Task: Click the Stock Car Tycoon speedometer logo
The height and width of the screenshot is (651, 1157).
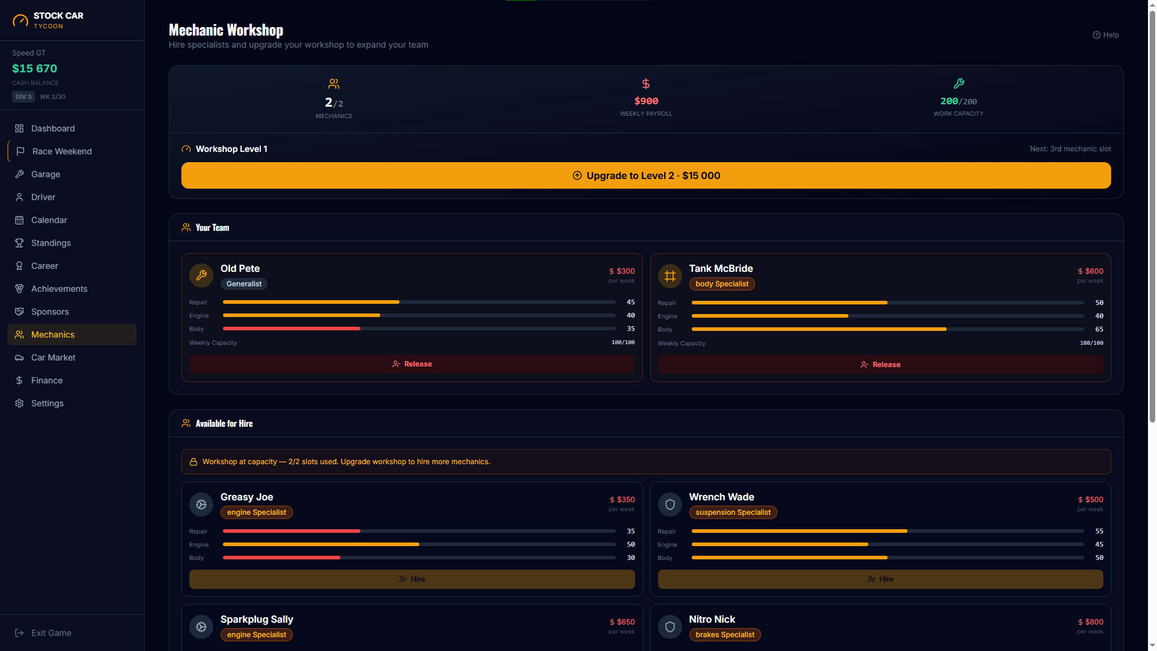Action: (20, 20)
